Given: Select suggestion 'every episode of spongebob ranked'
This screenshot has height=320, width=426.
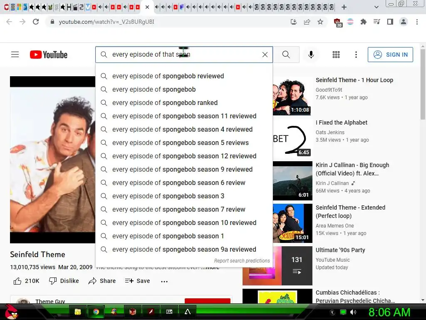Looking at the screenshot, I should click(184, 102).
